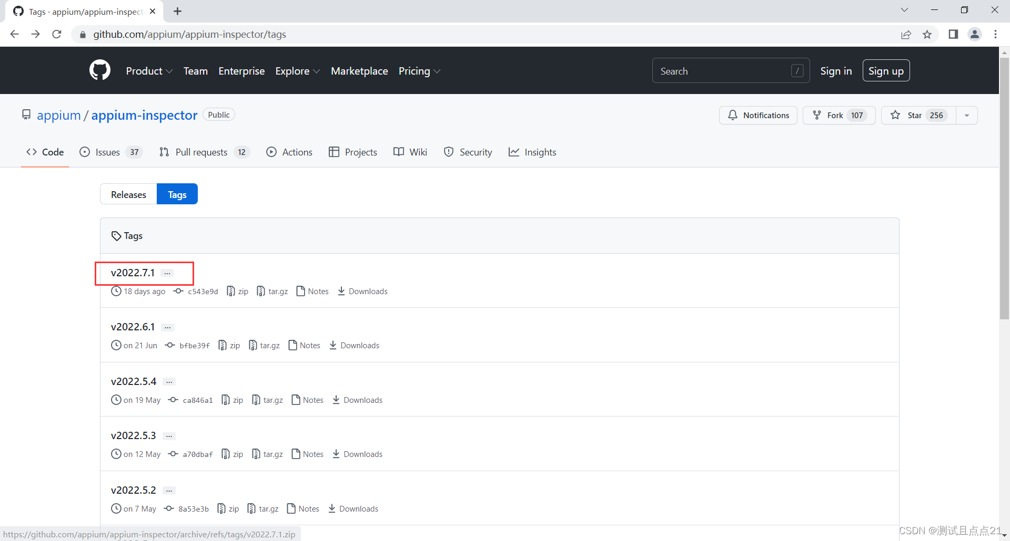
Task: Expand v2022.6.1 tag details ellipsis
Action: (167, 327)
